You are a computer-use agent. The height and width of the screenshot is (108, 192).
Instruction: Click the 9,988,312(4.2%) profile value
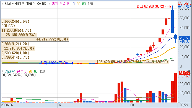click(x=15, y=44)
